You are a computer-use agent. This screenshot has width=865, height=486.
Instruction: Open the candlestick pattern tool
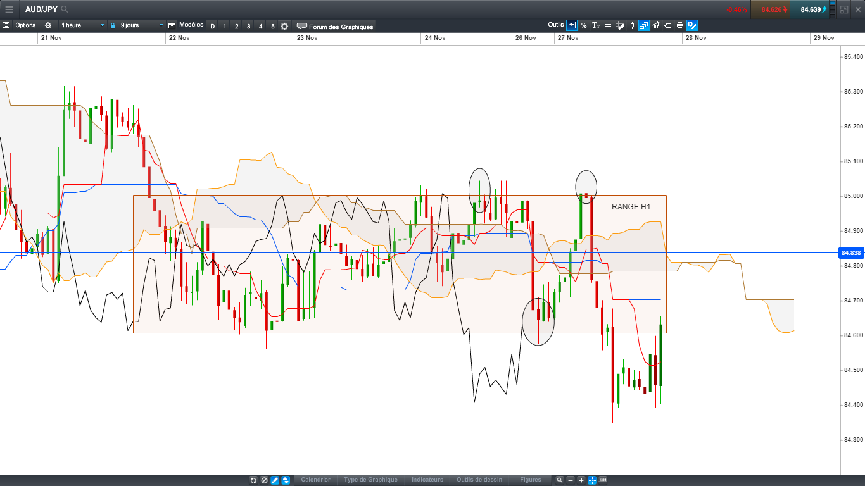tap(656, 25)
